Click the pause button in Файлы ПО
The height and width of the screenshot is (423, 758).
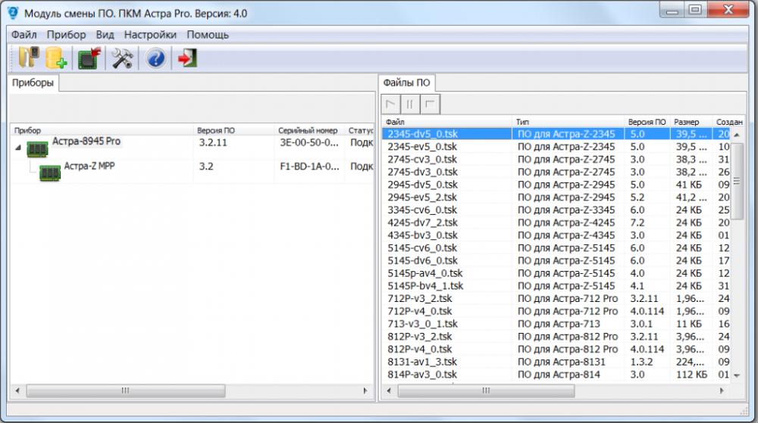tap(410, 104)
